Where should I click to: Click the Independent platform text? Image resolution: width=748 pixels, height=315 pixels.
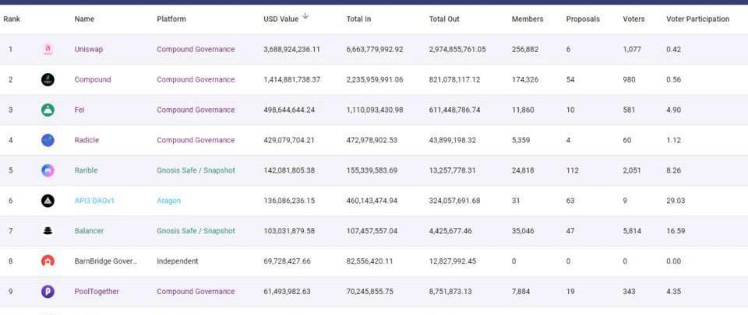tap(178, 261)
